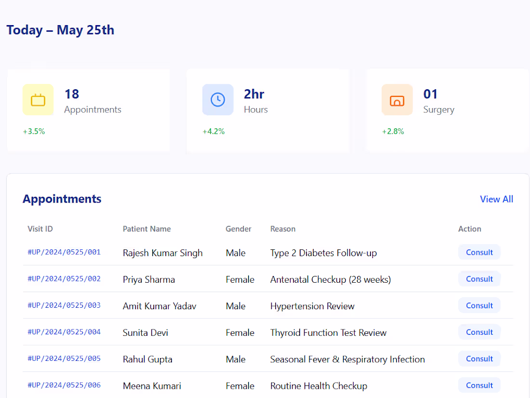Open visit ID #UP/2024/0525/001
This screenshot has height=398, width=530.
point(64,252)
